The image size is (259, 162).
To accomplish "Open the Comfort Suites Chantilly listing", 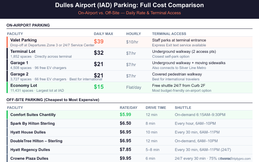I will coord(33,115).
